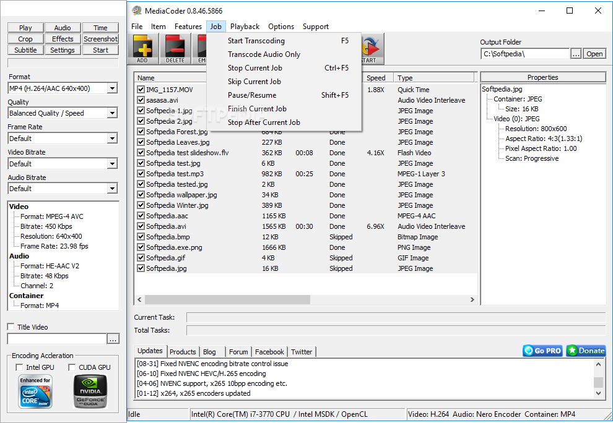Click the Donate badge
This screenshot has width=613, height=423.
pyautogui.click(x=586, y=351)
